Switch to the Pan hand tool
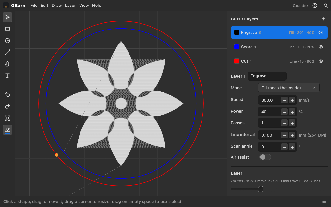The height and width of the screenshot is (207, 331). 7,64
